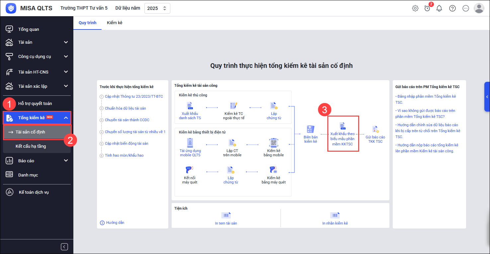Click Xuất khẩu theo biểu mẫu phần mềm KKTSC
This screenshot has height=254, width=490.
point(342,134)
